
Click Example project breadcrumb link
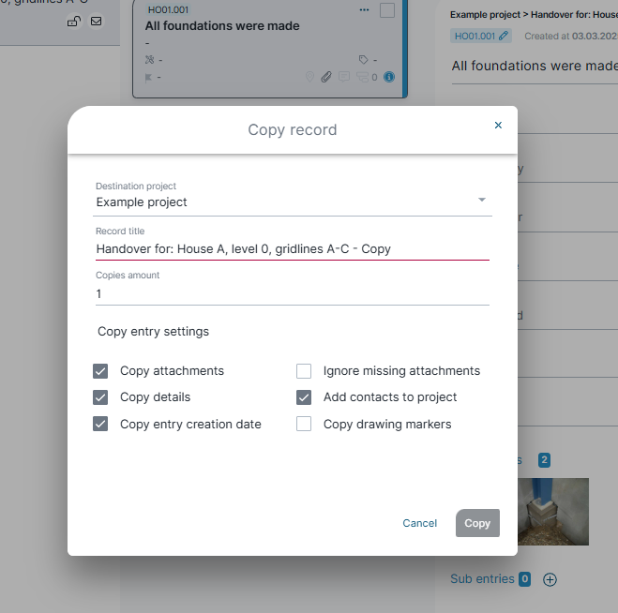(x=485, y=15)
